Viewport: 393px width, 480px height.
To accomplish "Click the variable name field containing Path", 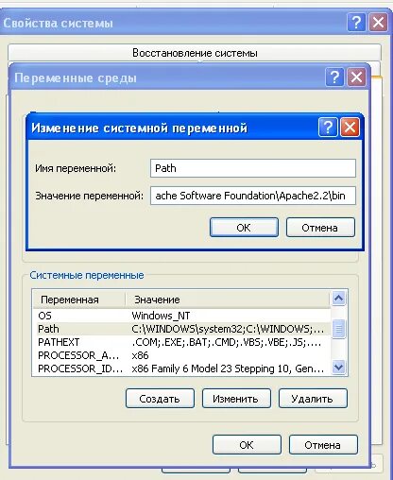I will 253,168.
